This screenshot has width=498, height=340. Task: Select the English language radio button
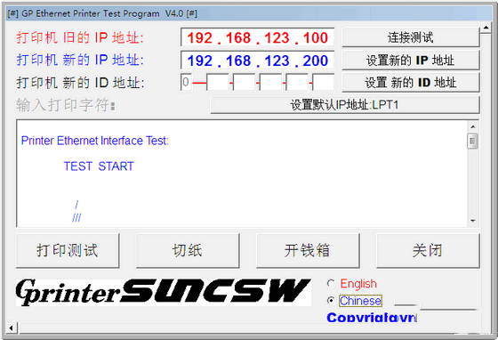tap(331, 283)
